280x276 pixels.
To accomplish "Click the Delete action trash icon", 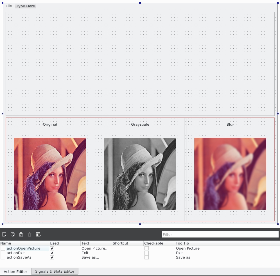I will tap(30, 234).
